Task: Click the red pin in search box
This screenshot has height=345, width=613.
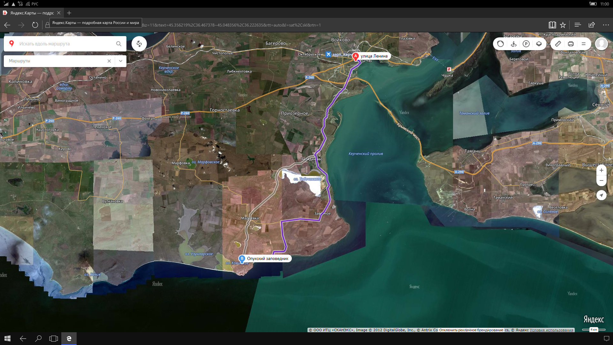Action: pos(11,43)
